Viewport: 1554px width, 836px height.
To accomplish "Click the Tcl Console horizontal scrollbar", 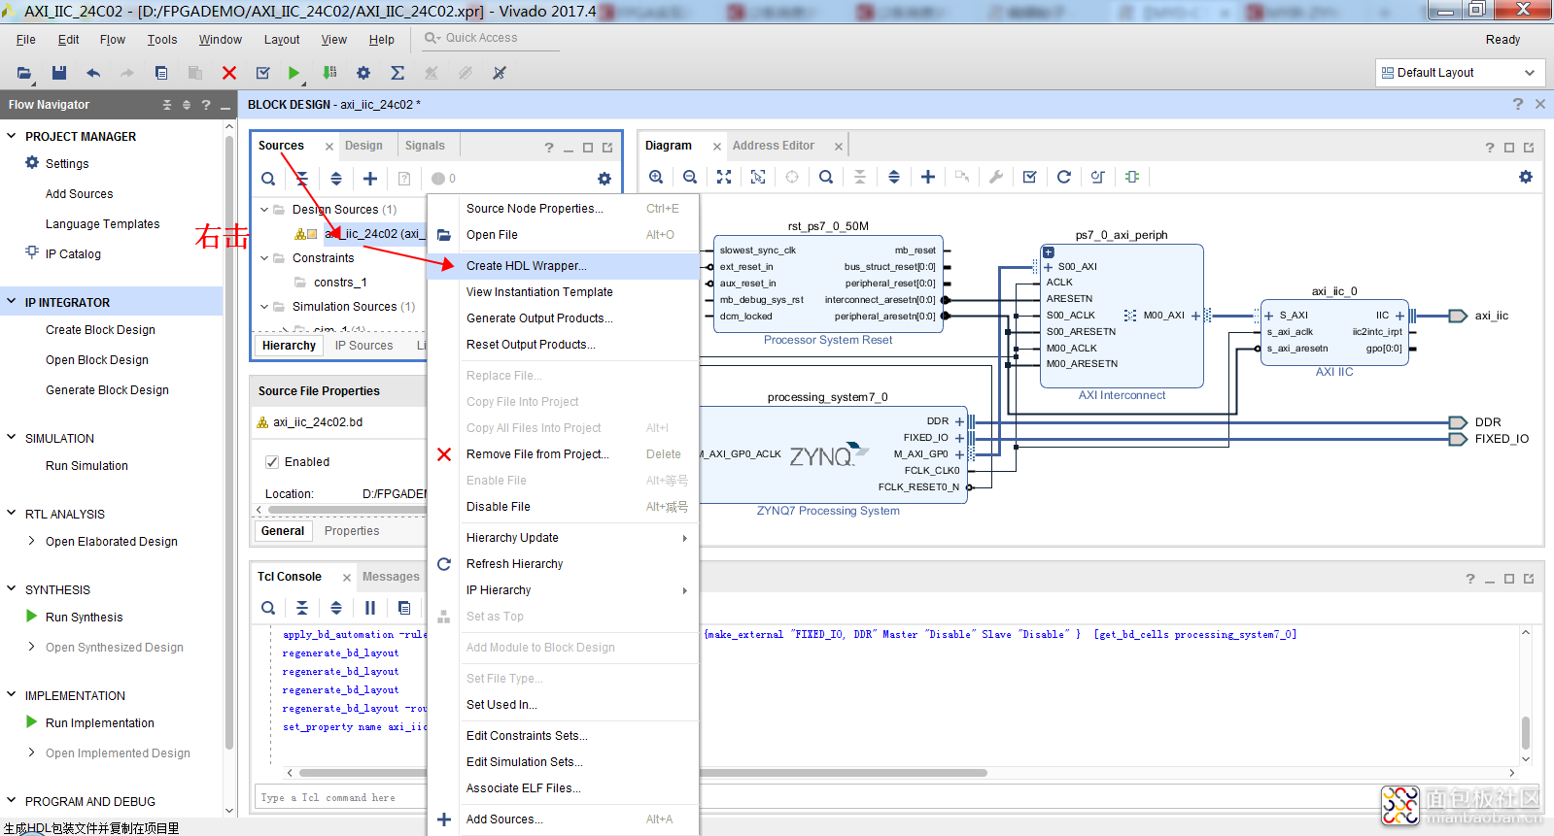I will click(641, 773).
